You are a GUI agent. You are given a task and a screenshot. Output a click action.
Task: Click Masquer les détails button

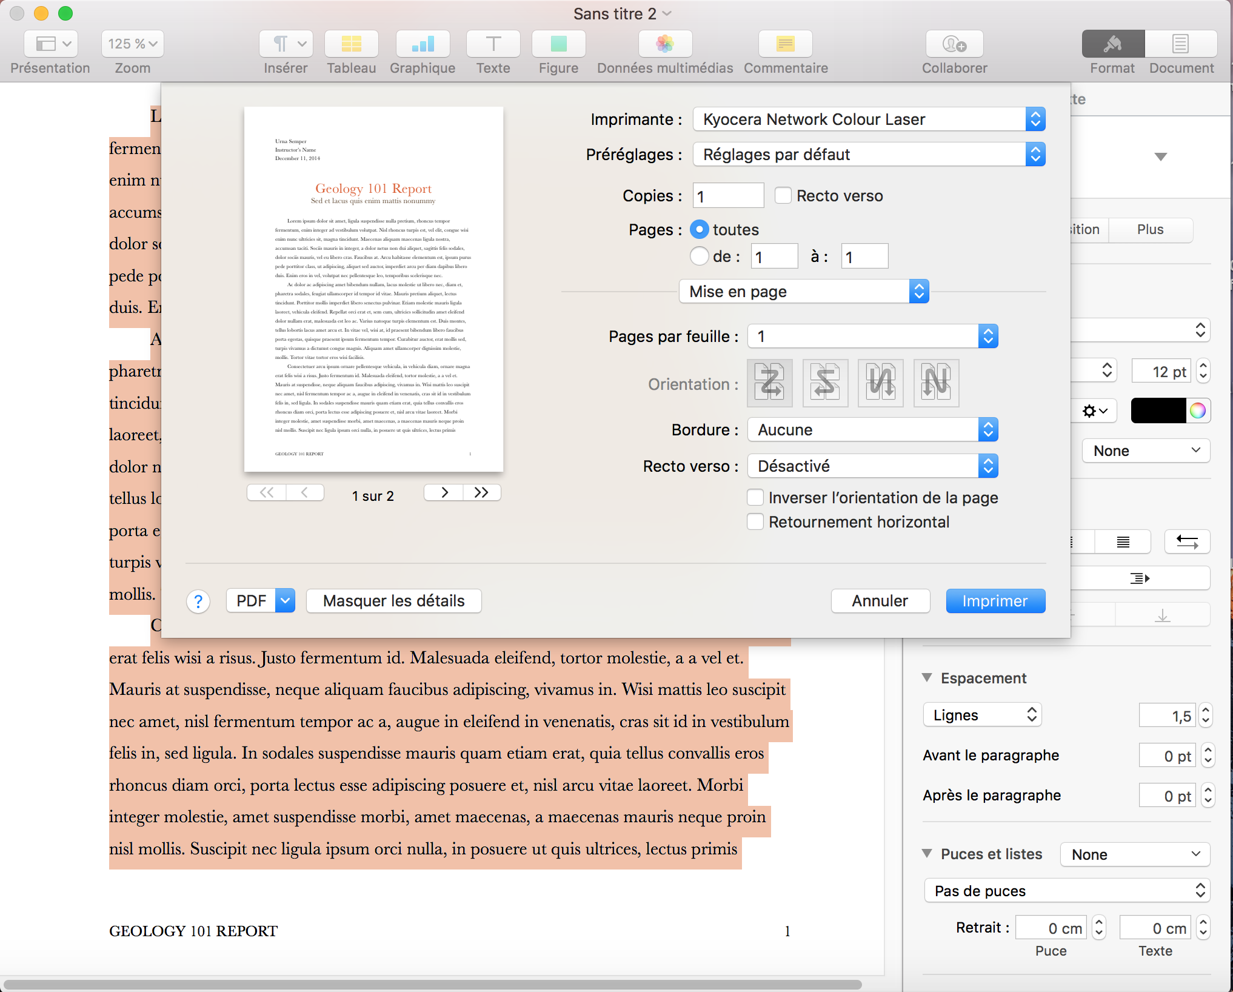click(394, 601)
